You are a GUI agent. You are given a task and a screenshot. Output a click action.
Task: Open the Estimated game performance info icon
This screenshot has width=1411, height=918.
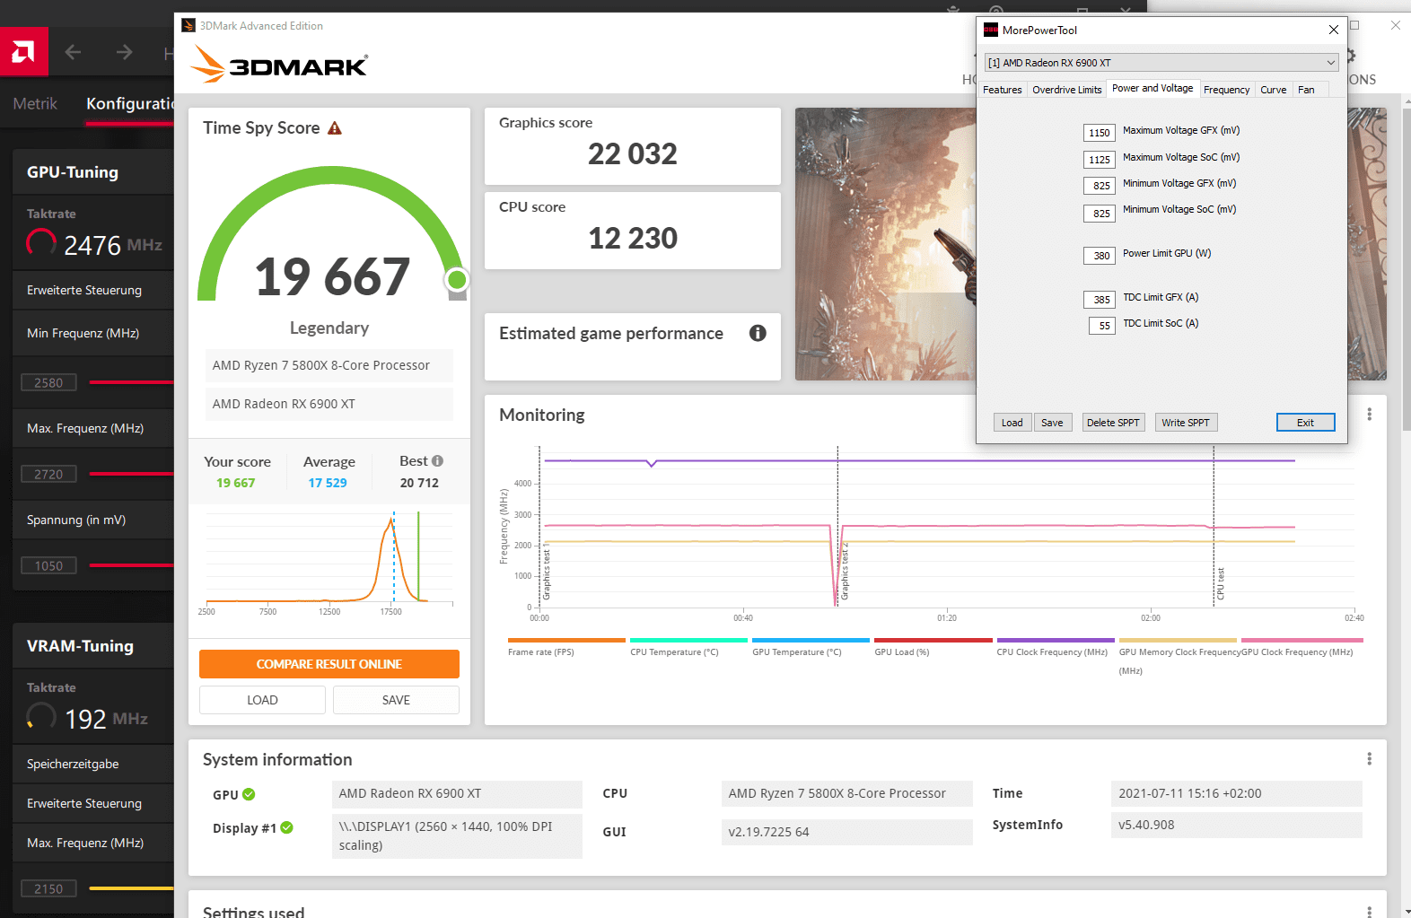click(x=758, y=333)
